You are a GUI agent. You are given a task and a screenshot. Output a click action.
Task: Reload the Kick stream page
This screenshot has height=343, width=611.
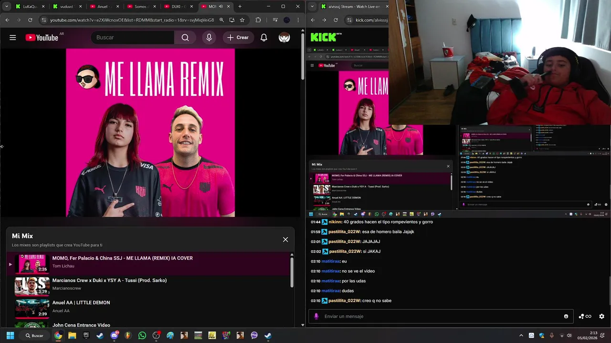[x=336, y=20]
